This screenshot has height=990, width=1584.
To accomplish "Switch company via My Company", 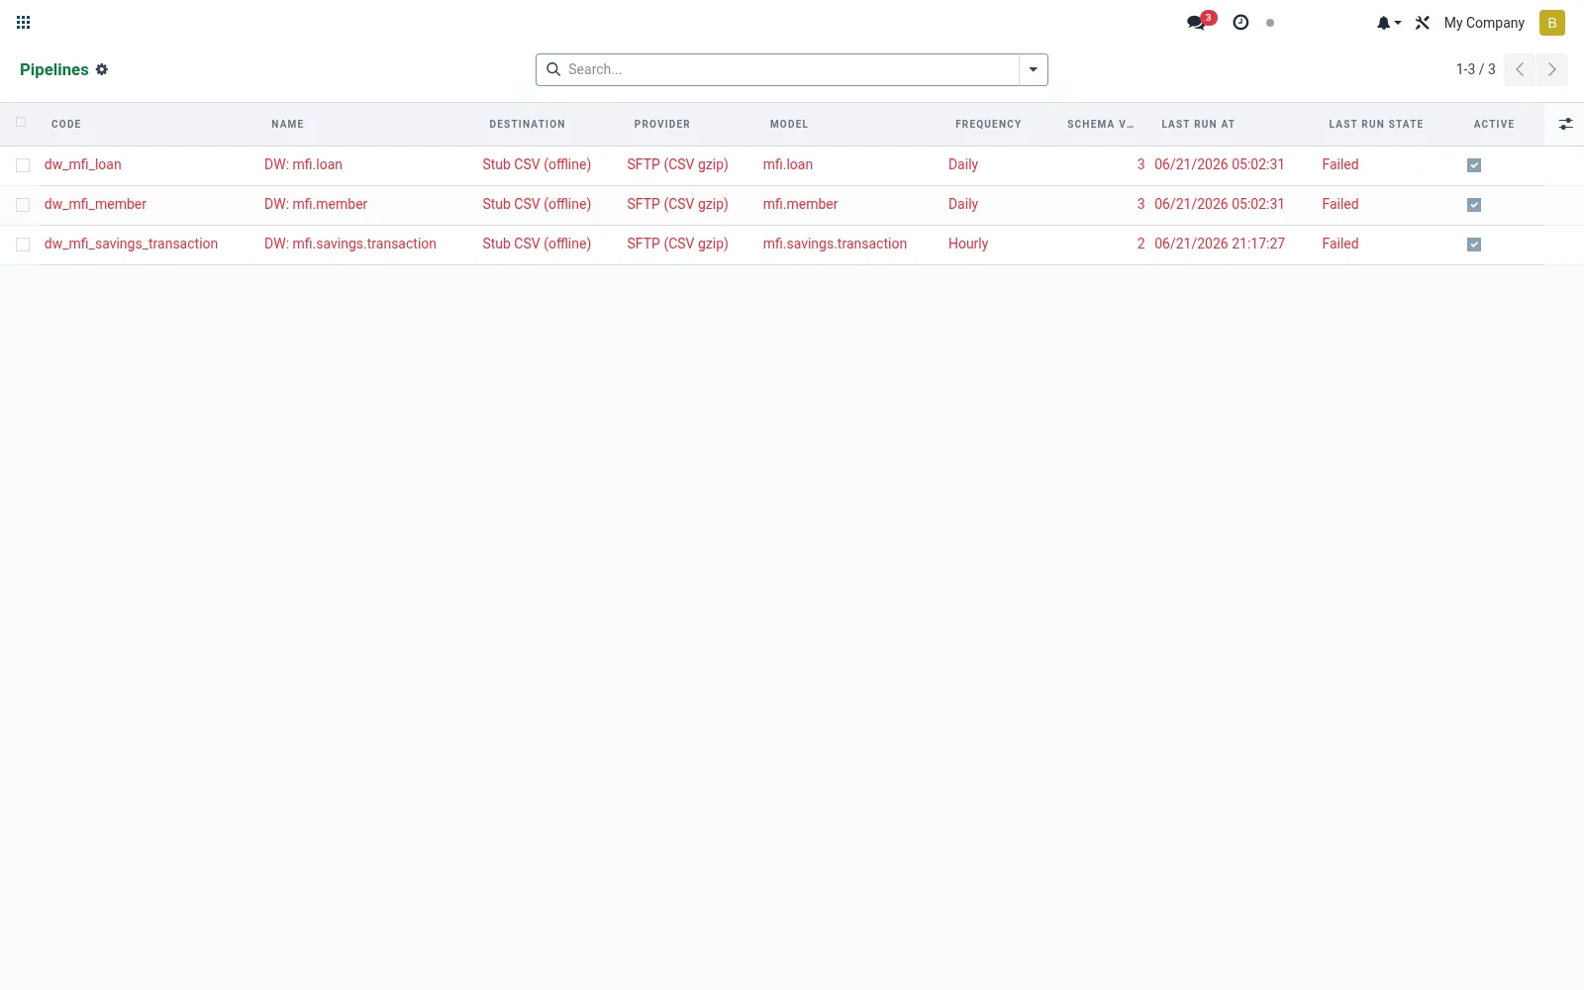I will click(x=1484, y=23).
